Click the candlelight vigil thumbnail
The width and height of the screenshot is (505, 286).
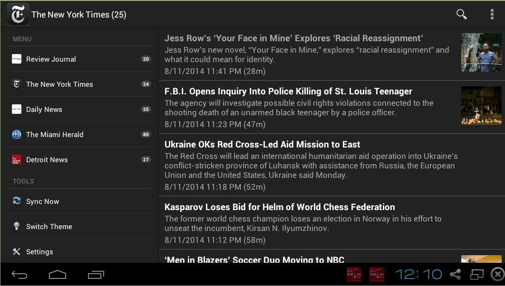481,105
